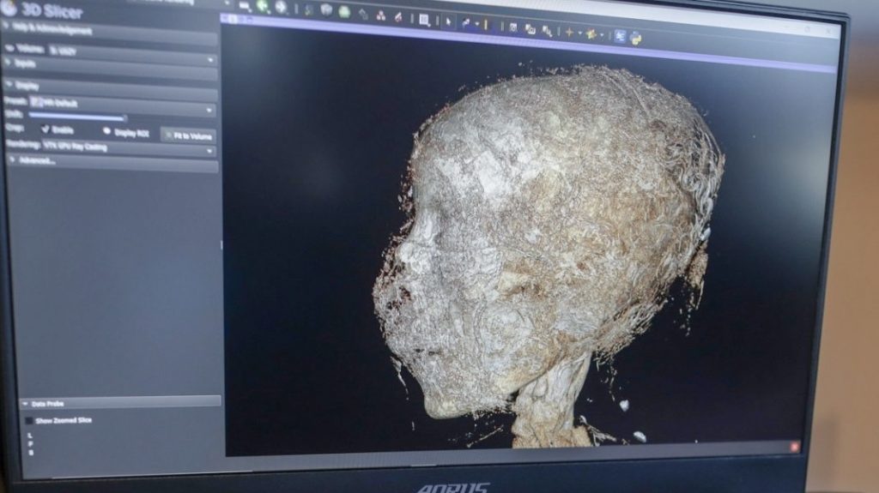Open the window/level tool dropdown arrow

point(476,24)
